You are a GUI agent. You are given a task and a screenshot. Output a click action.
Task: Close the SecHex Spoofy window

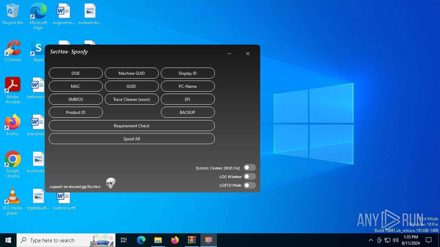[x=248, y=54]
